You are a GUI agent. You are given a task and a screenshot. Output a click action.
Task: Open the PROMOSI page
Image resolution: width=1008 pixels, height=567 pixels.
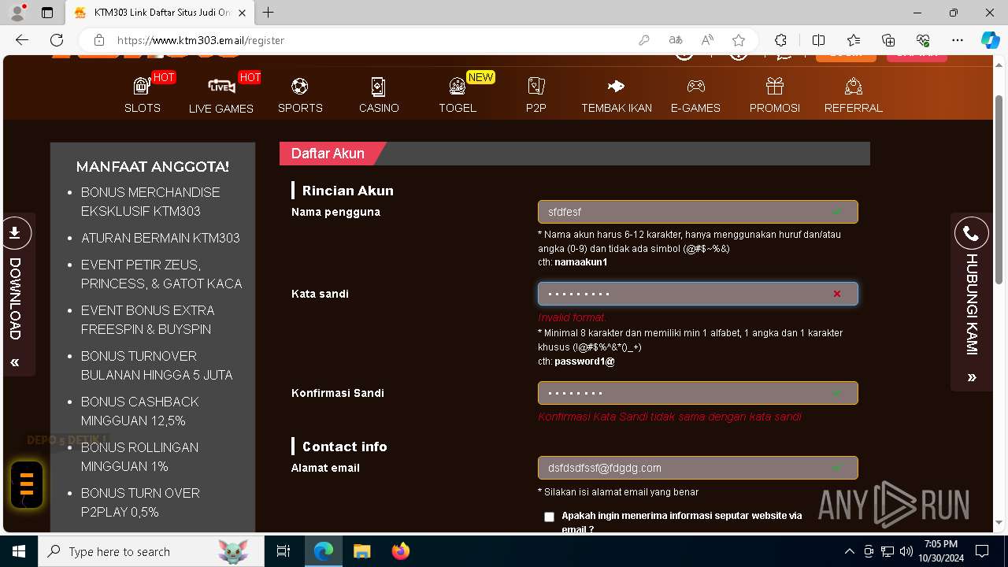coord(775,95)
